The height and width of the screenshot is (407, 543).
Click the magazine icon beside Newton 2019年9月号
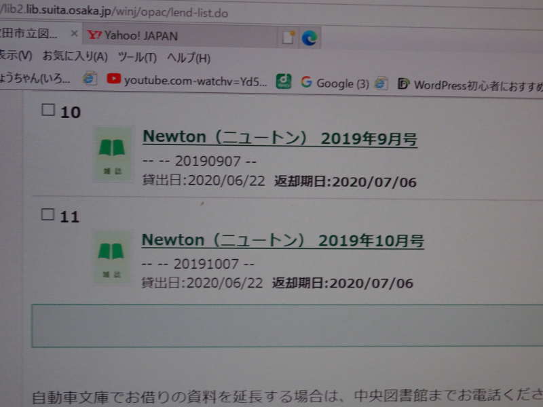[112, 154]
